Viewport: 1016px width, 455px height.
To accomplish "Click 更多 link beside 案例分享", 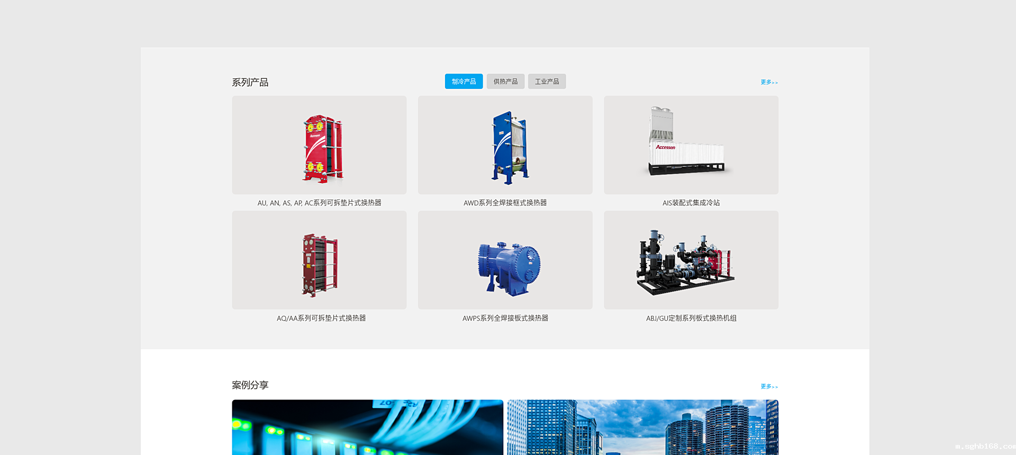I will [x=769, y=387].
